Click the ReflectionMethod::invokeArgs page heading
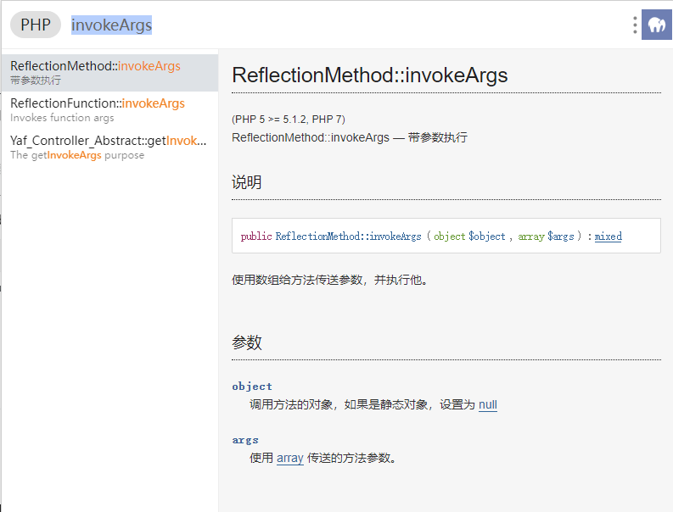673x512 pixels. 369,75
